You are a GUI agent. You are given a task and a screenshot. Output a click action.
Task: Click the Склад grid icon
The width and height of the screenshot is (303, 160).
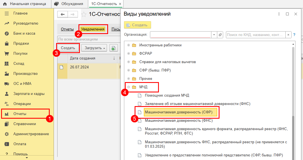[x=7, y=64]
